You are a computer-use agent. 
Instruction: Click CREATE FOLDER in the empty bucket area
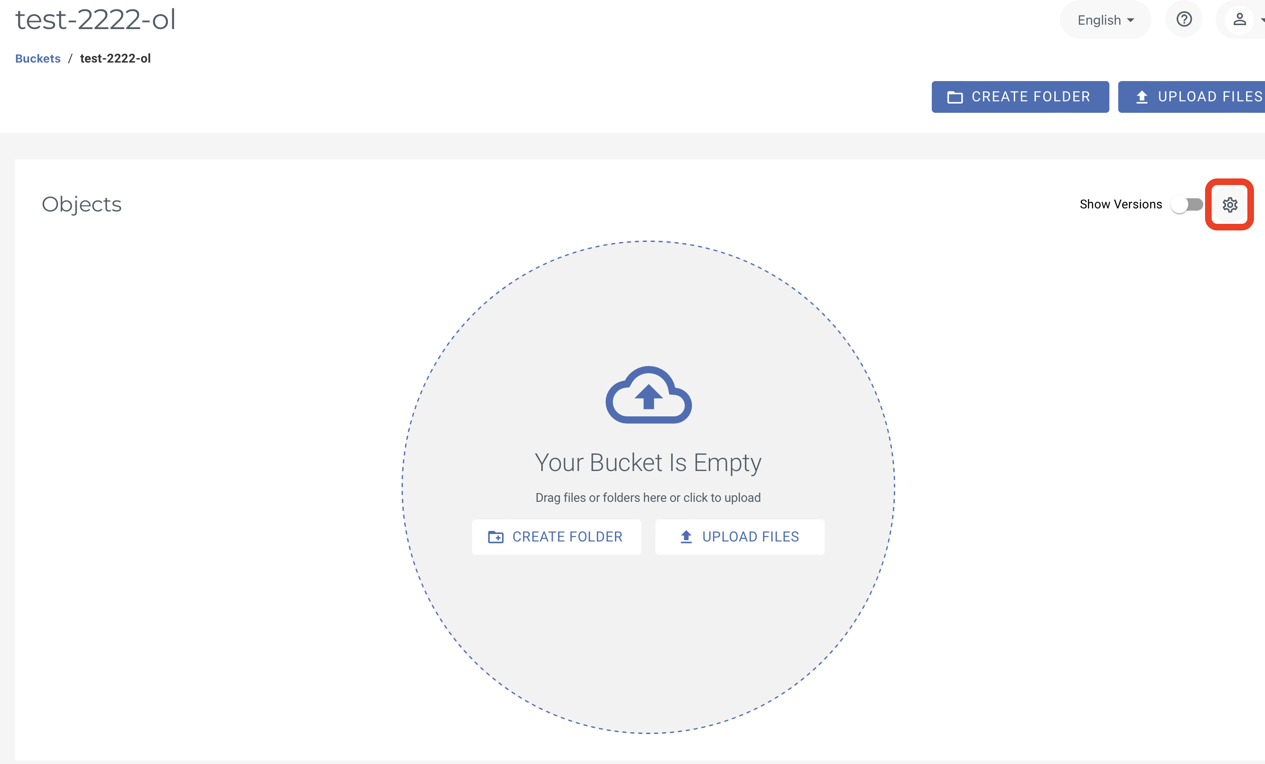tap(557, 537)
